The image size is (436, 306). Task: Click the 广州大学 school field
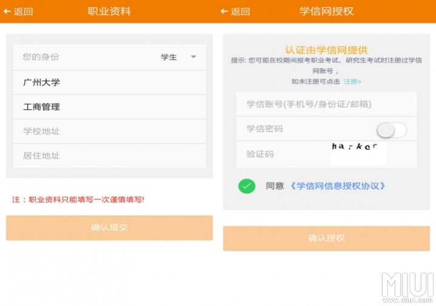[109, 82]
